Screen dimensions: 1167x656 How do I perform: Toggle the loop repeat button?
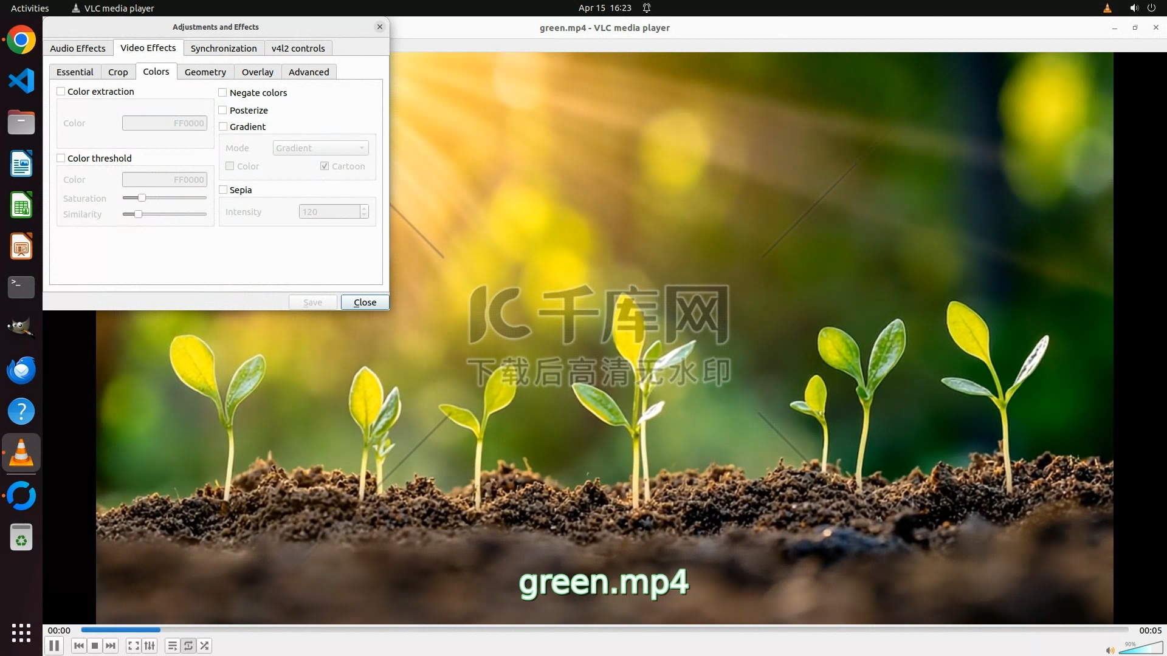coord(188,646)
